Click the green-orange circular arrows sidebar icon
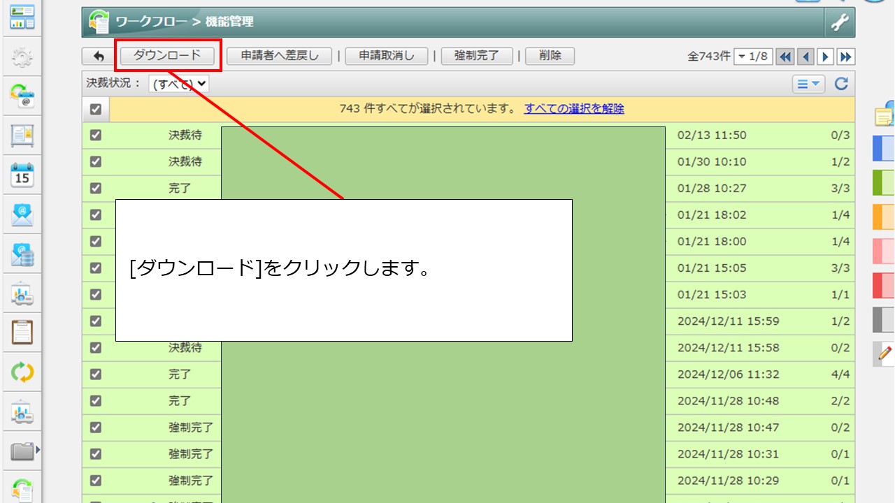Screen dimensions: 895x503 coord(22,372)
